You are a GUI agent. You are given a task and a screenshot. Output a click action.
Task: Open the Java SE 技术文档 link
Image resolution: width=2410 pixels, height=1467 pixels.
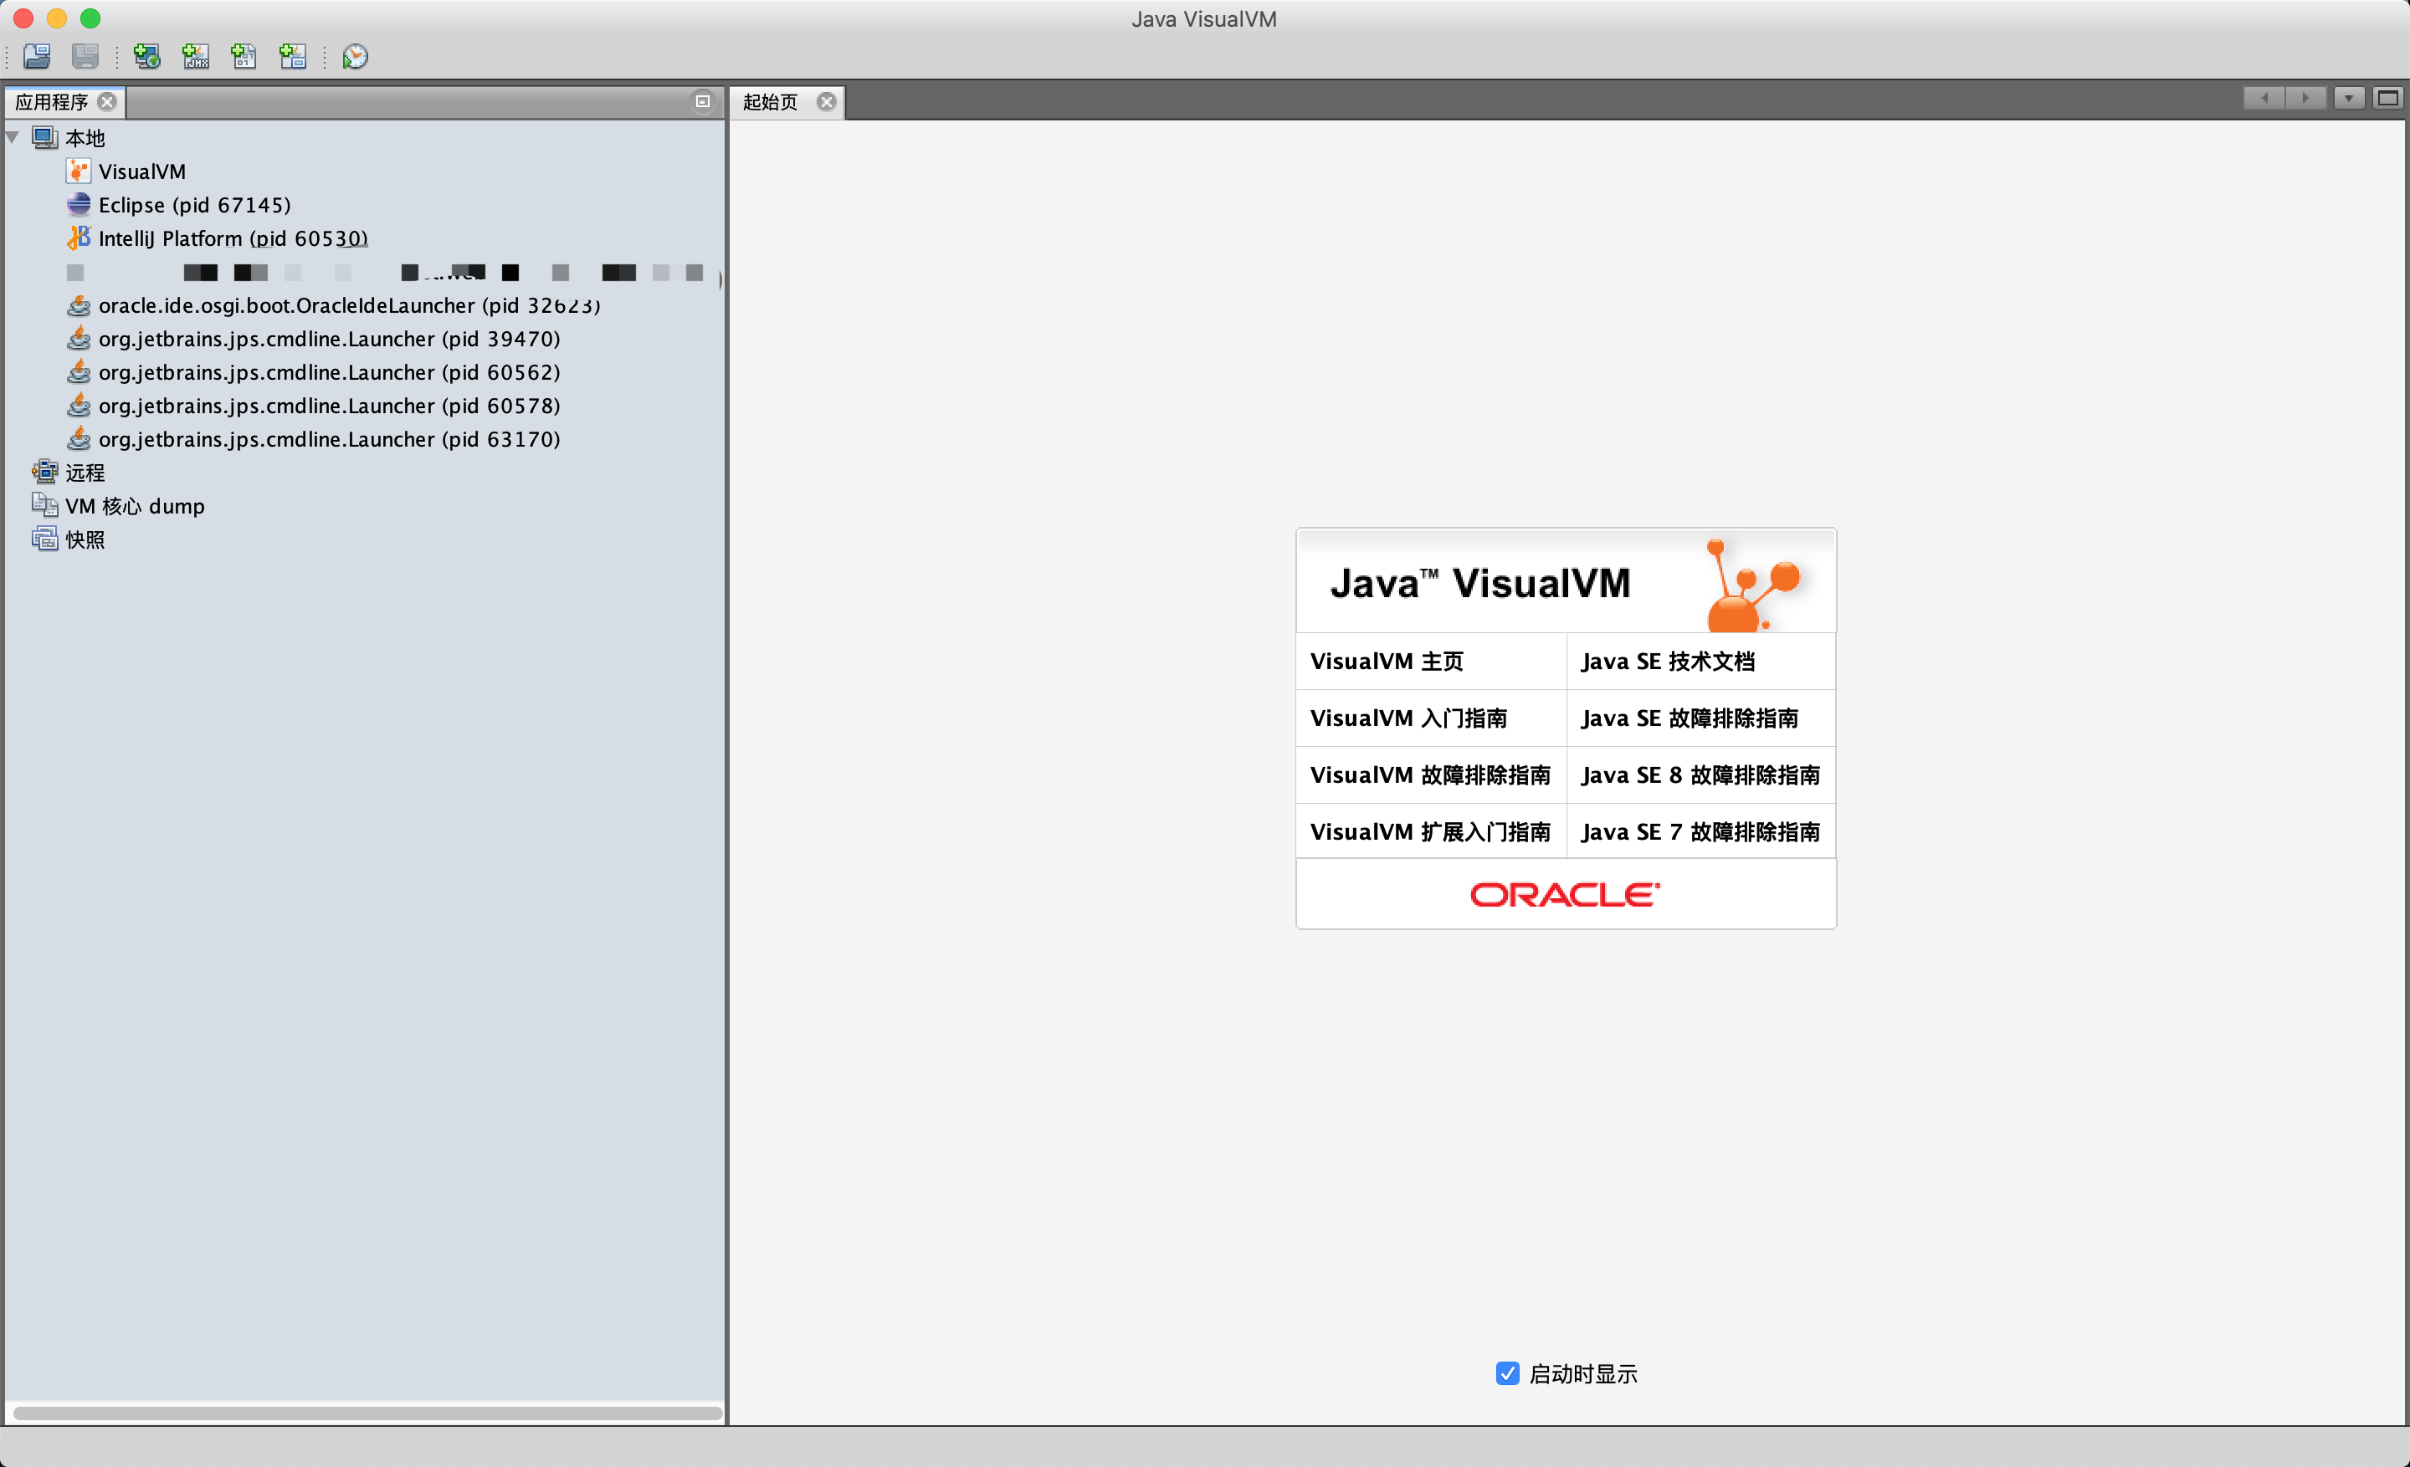[x=1668, y=662]
